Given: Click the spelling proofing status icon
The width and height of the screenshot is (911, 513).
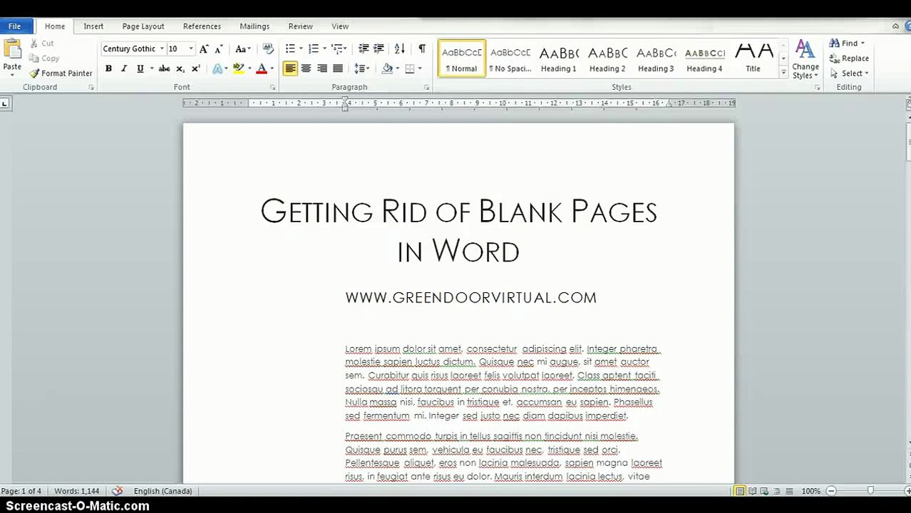Looking at the screenshot, I should (x=118, y=491).
